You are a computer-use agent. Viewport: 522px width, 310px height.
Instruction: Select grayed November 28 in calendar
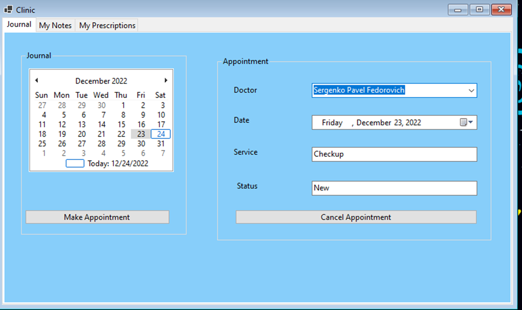[62, 105]
